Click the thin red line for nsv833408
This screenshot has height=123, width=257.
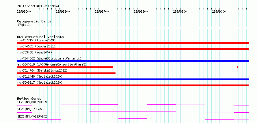(x=133, y=55)
